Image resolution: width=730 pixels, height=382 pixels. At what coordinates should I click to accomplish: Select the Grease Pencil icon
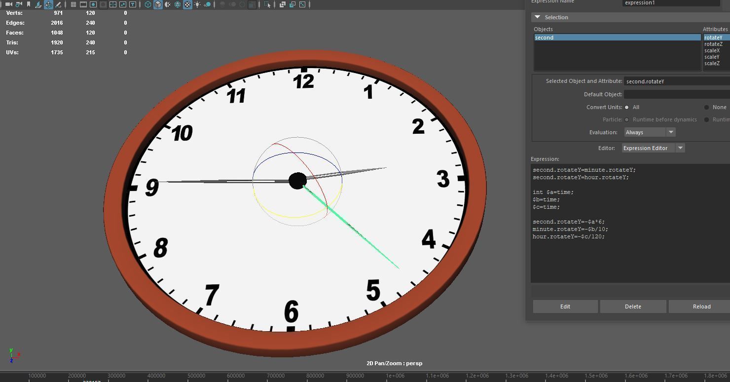pyautogui.click(x=58, y=4)
